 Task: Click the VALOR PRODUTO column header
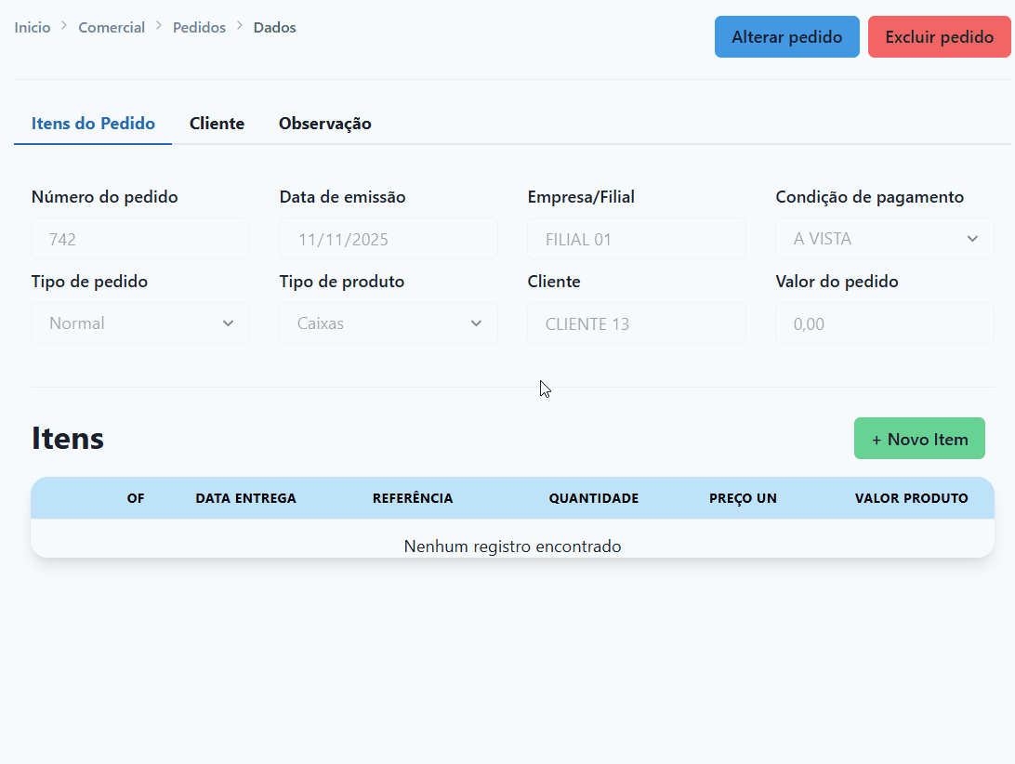point(911,498)
